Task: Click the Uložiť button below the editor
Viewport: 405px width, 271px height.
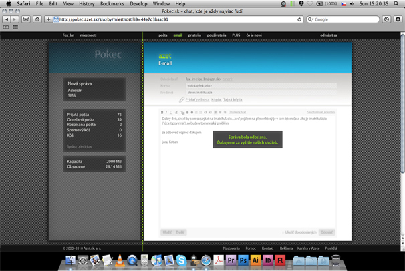Action: click(166, 232)
